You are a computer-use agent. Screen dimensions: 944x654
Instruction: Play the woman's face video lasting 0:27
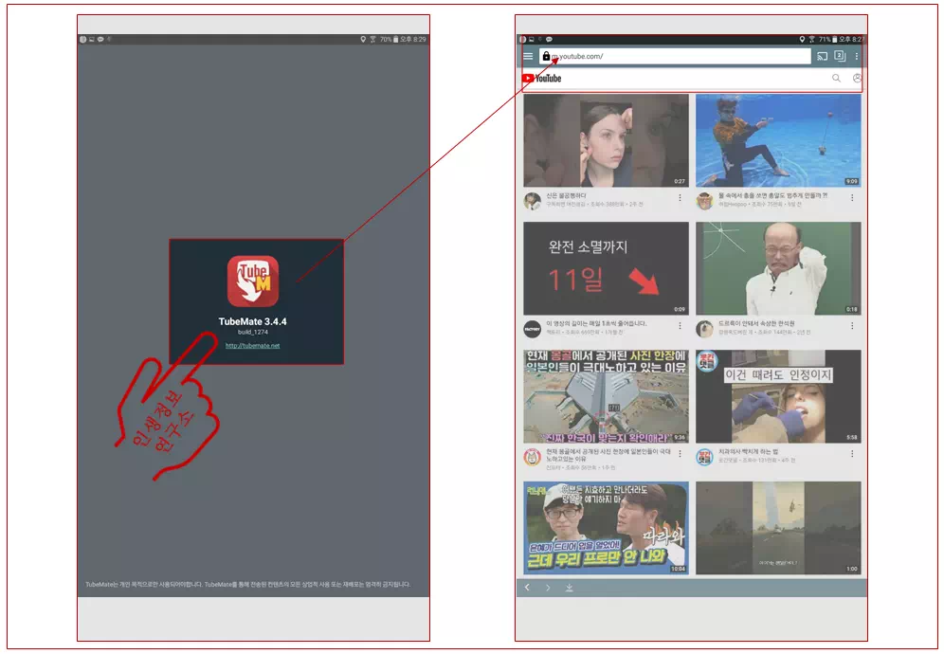(606, 140)
